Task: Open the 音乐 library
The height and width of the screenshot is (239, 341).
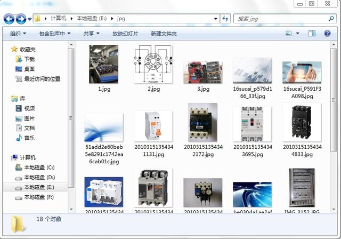Action: [29, 138]
